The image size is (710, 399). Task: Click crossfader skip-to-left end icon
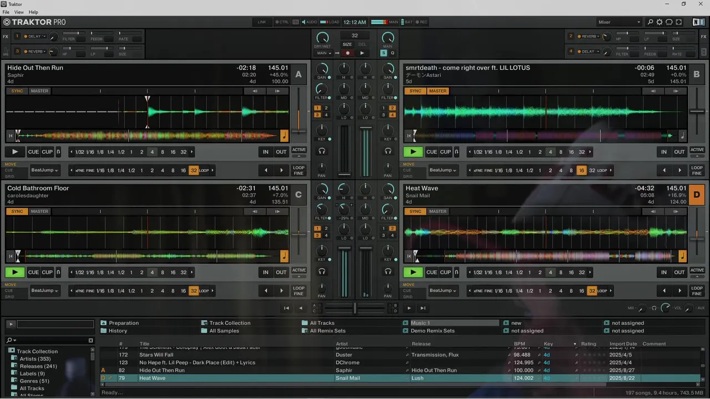pyautogui.click(x=286, y=308)
